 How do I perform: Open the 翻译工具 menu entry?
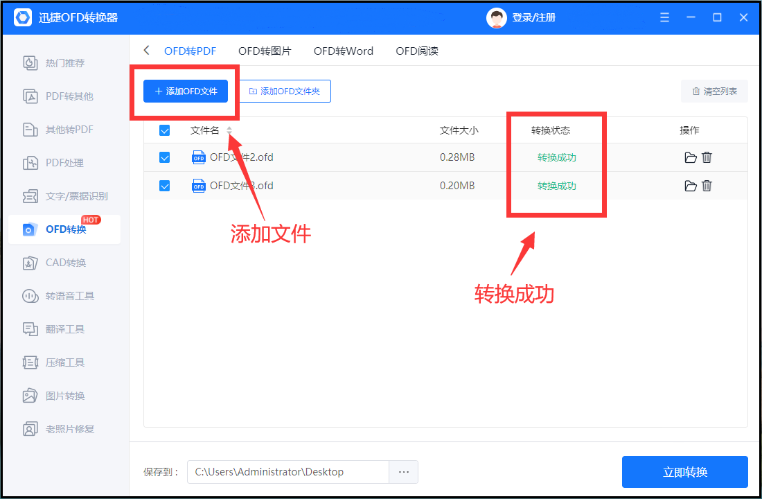tap(65, 329)
